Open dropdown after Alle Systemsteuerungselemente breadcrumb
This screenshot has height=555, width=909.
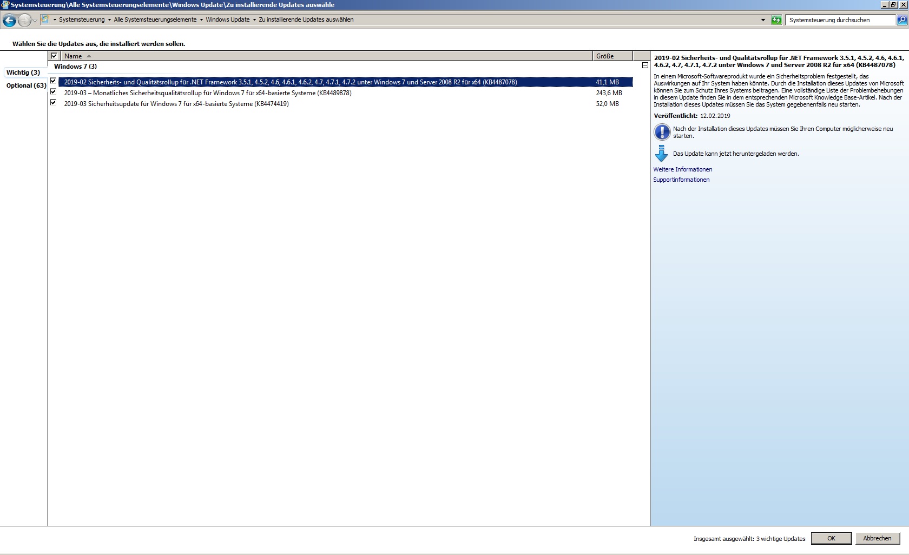201,20
